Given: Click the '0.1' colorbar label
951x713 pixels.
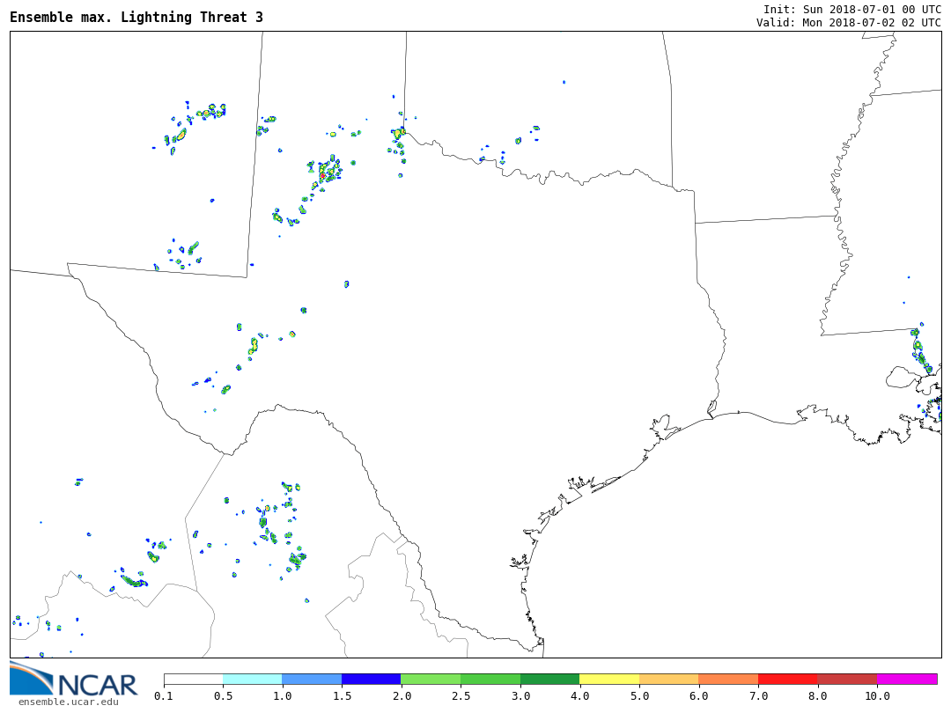Looking at the screenshot, I should click(164, 696).
